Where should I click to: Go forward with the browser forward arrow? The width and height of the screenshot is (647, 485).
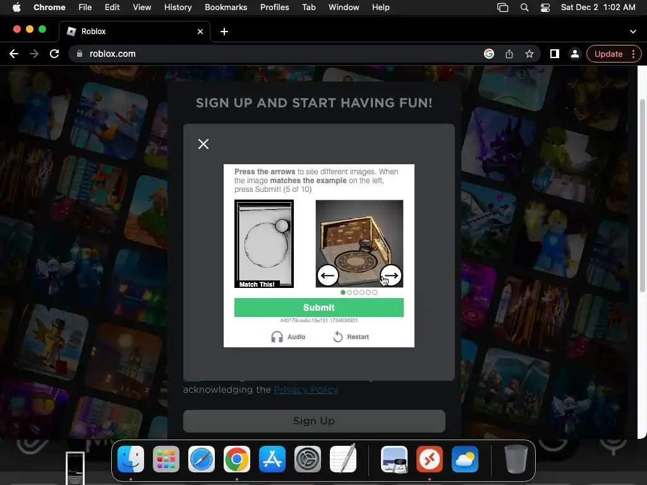pos(34,54)
